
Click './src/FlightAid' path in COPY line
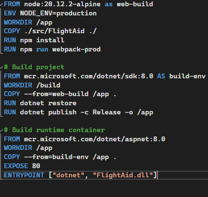click(54, 31)
